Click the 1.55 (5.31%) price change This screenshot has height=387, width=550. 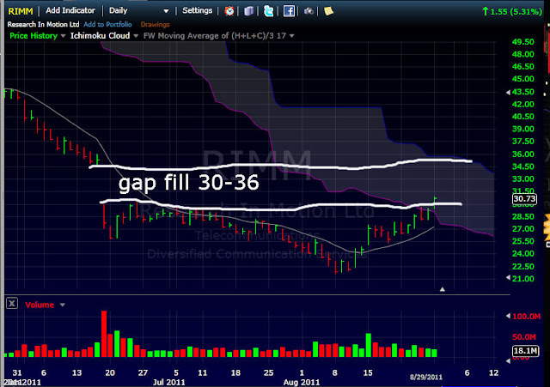click(512, 11)
